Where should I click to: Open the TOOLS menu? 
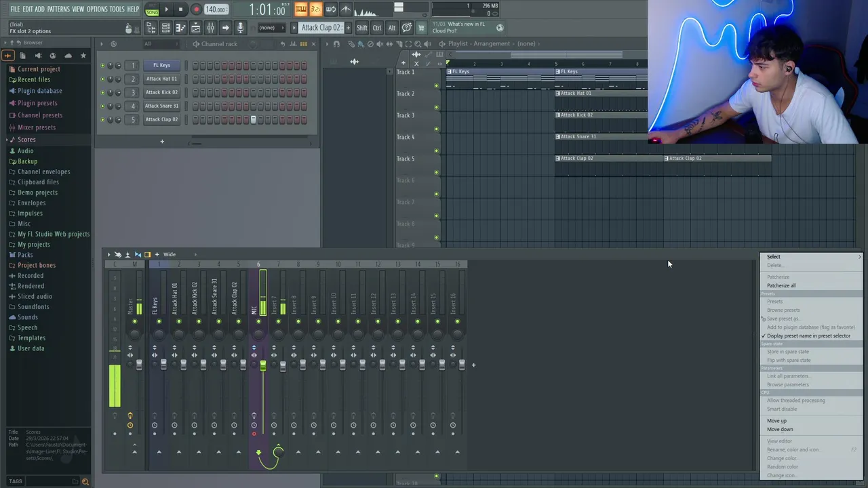[x=117, y=9]
